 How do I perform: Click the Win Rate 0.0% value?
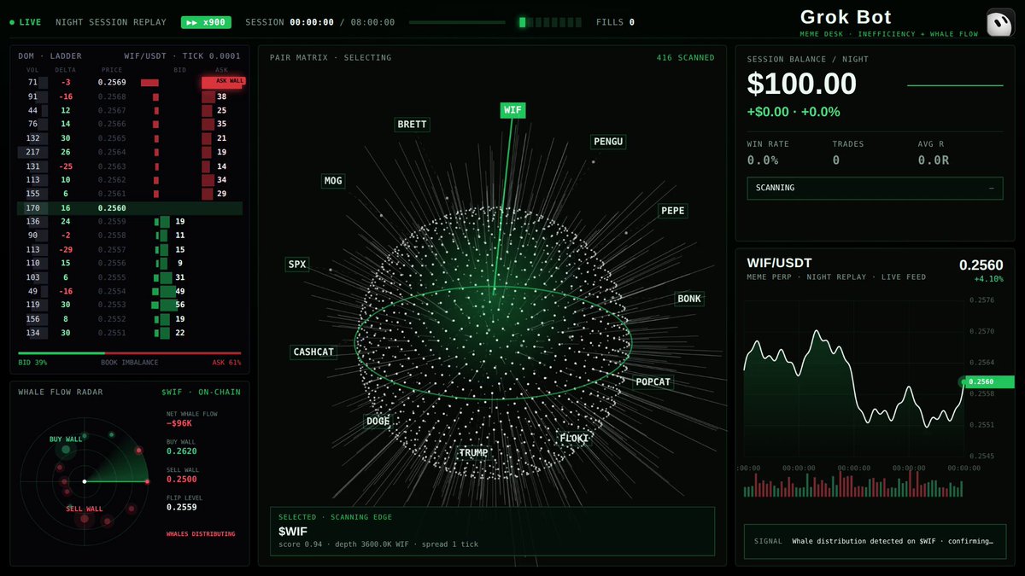(763, 160)
